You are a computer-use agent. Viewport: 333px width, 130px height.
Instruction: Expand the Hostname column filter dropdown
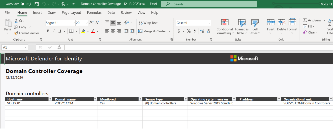[x=50, y=99]
